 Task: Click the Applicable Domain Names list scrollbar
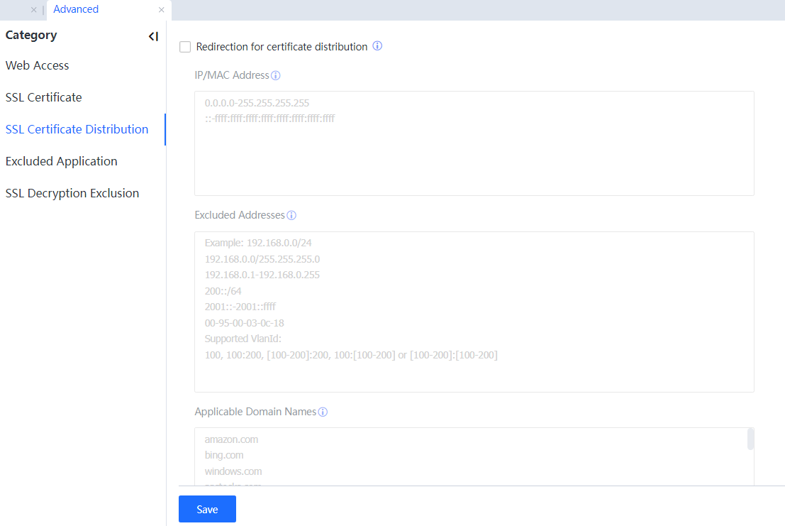pos(750,439)
